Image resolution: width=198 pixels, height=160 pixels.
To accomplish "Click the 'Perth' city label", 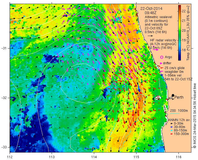I will [179, 97].
